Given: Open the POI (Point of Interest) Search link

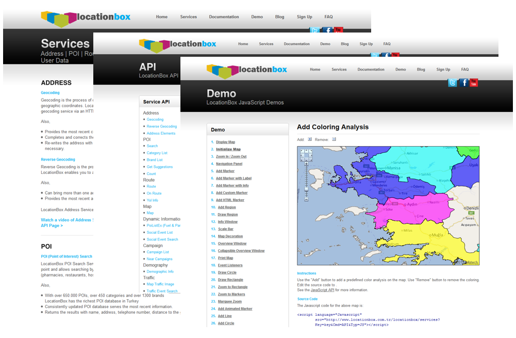Looking at the screenshot, I should click(x=66, y=256).
